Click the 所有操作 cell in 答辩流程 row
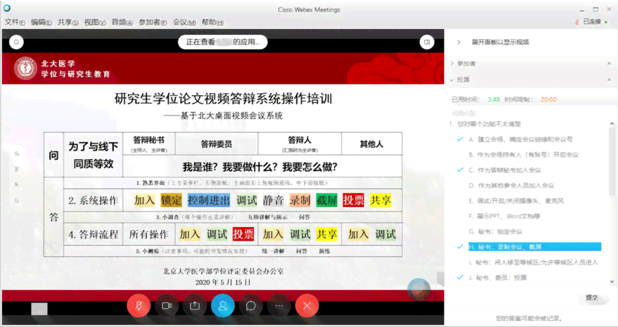618x327 pixels. pos(149,234)
